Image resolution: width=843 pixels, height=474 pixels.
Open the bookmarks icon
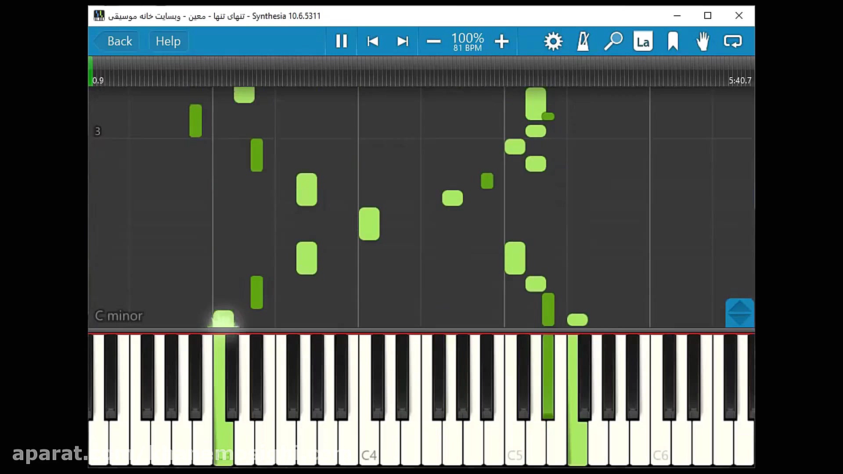(x=673, y=41)
